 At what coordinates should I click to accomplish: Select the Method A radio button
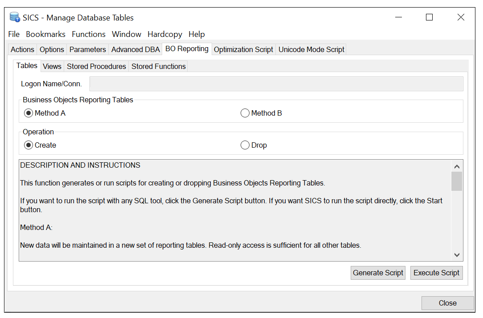[29, 113]
